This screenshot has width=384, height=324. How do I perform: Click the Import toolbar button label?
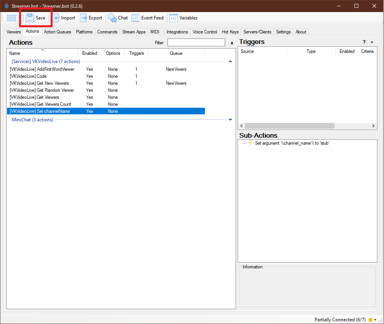(x=68, y=18)
